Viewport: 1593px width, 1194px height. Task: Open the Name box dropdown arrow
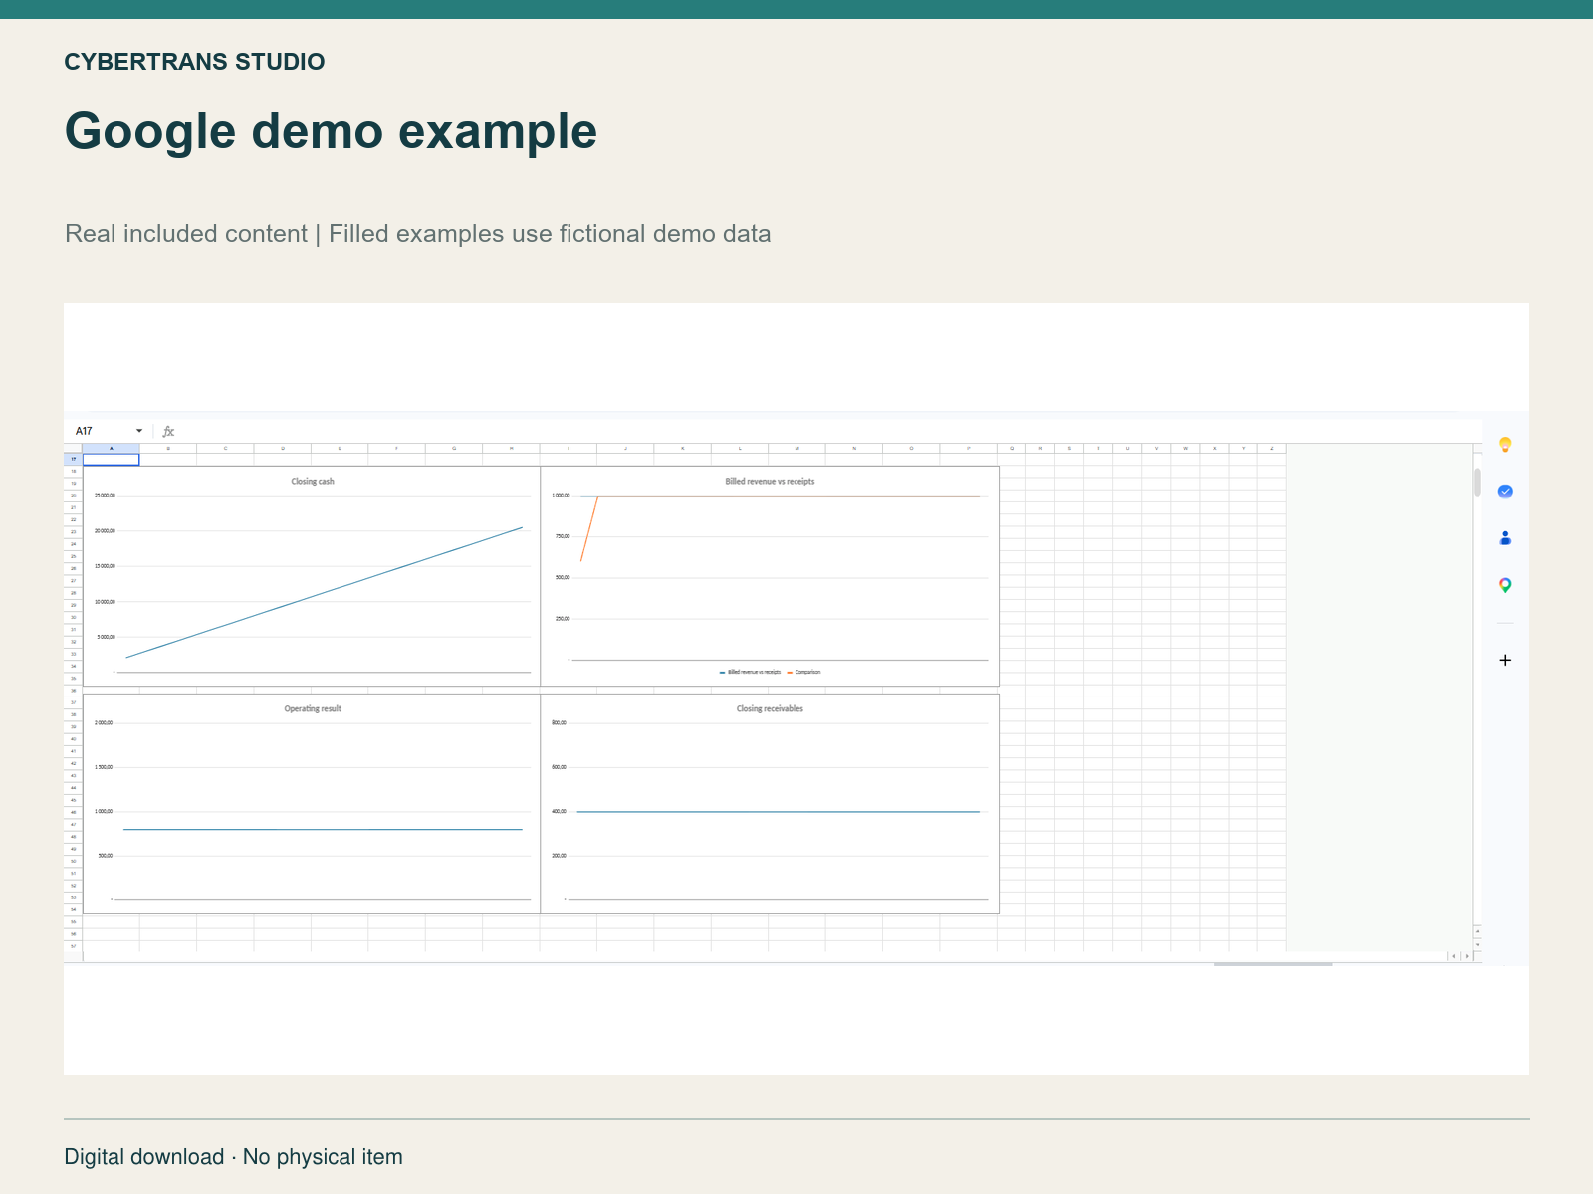tap(139, 431)
